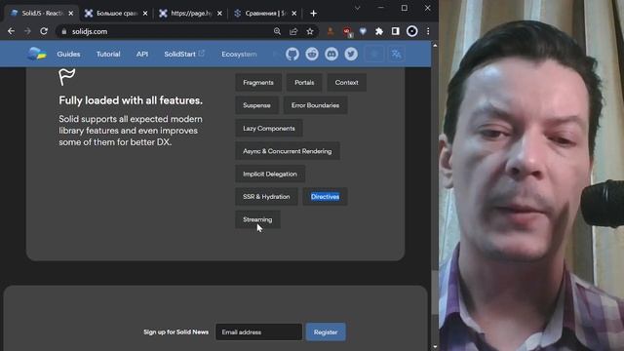Screen dimensions: 624x351
Task: Switch to the Сравнения tab
Action: click(264, 13)
